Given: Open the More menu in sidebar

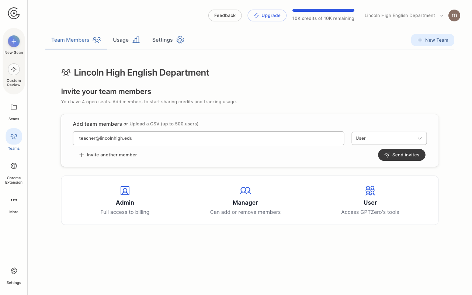Looking at the screenshot, I should pyautogui.click(x=14, y=205).
